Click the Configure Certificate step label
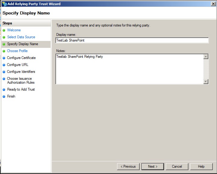 click(x=21, y=58)
